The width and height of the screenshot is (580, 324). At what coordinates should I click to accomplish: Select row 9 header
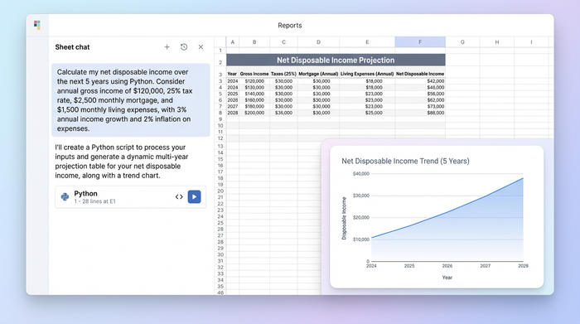220,119
